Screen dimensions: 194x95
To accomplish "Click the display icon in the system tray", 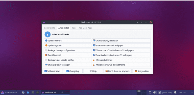I will [x=150, y=92].
